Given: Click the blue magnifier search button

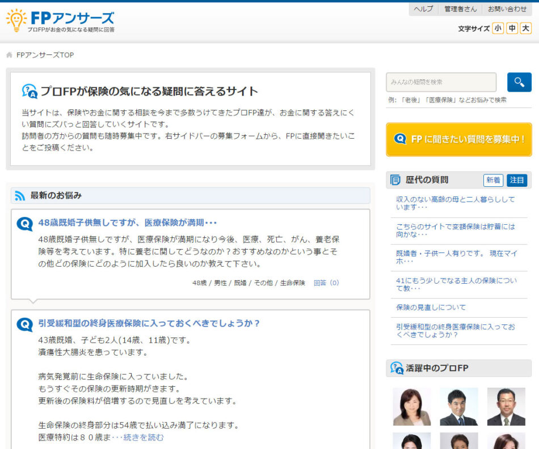Looking at the screenshot, I should click(519, 82).
